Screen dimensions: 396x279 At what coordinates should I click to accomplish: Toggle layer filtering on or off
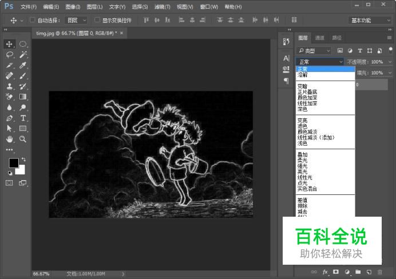click(x=390, y=49)
